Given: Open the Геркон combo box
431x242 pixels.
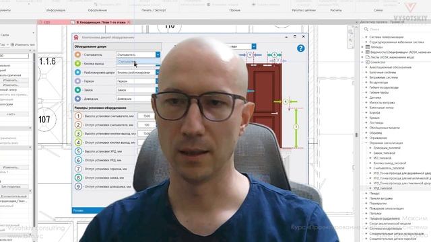Looking at the screenshot, I should 137,81.
